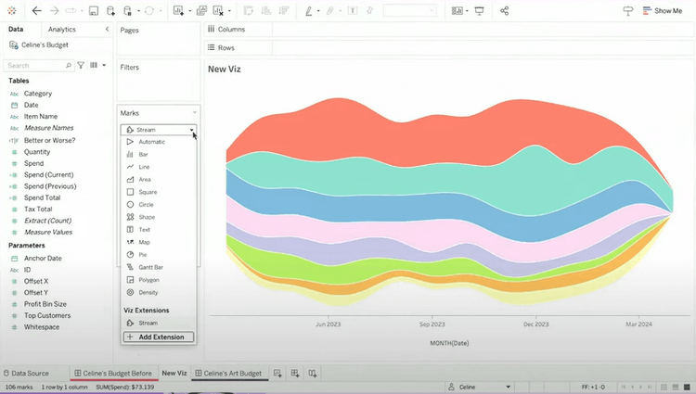
Task: Click the filter icon in data pane
Action: point(81,65)
